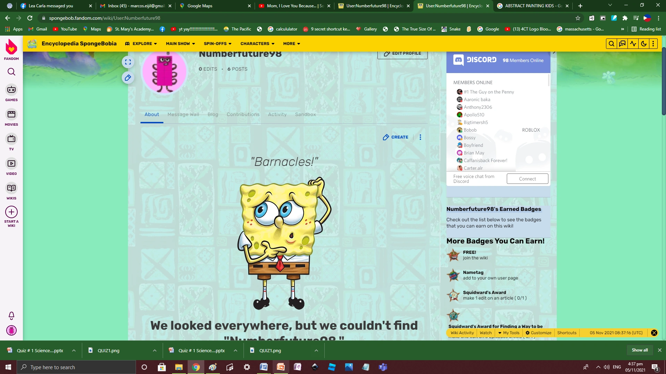This screenshot has width=666, height=374.
Task: Bookmark this page with the star icon
Action: click(578, 18)
